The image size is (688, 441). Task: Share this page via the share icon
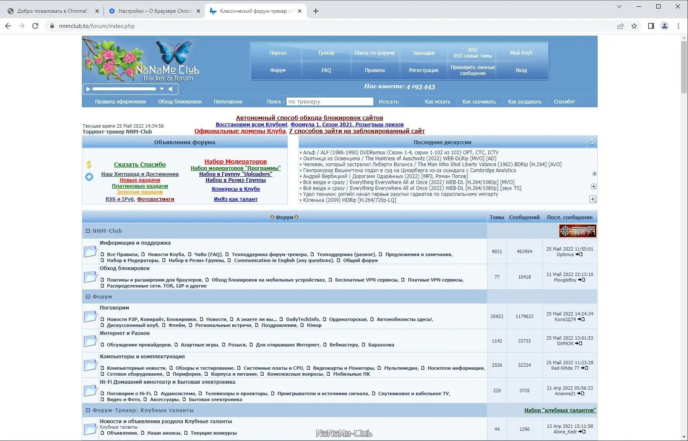pyautogui.click(x=621, y=26)
